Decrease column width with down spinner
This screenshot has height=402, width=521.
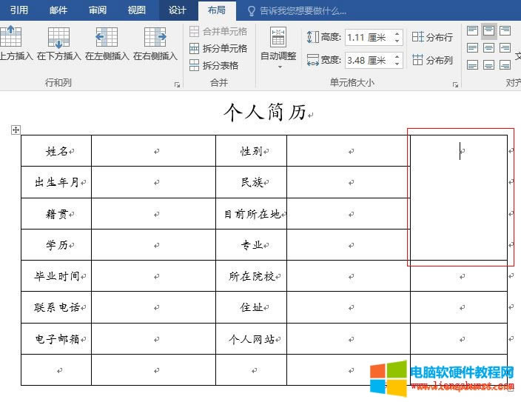(397, 64)
